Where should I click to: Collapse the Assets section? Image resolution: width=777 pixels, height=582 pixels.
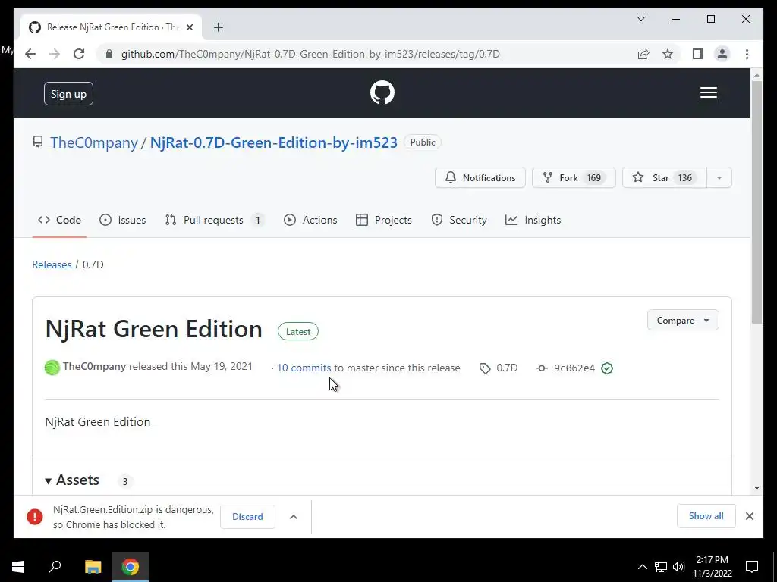point(73,480)
